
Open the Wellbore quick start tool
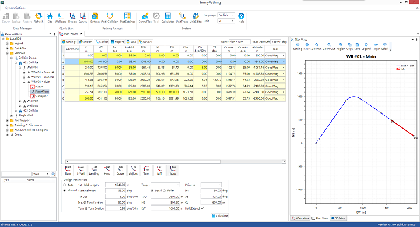click(x=61, y=17)
